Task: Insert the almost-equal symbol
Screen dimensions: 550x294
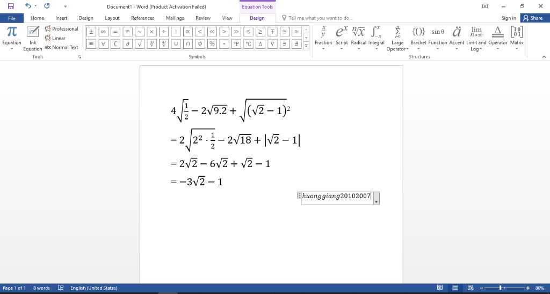Action: click(296, 32)
